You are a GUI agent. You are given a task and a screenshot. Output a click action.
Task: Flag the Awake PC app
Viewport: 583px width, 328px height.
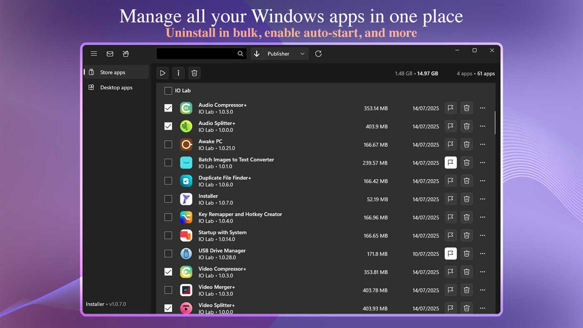click(x=450, y=144)
